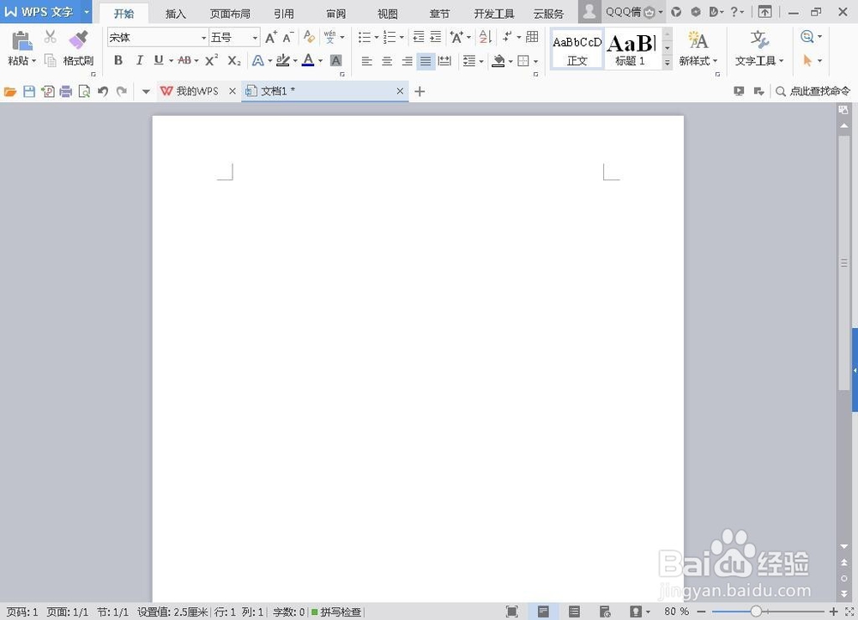Open the font name dropdown showing 宋体

click(203, 38)
